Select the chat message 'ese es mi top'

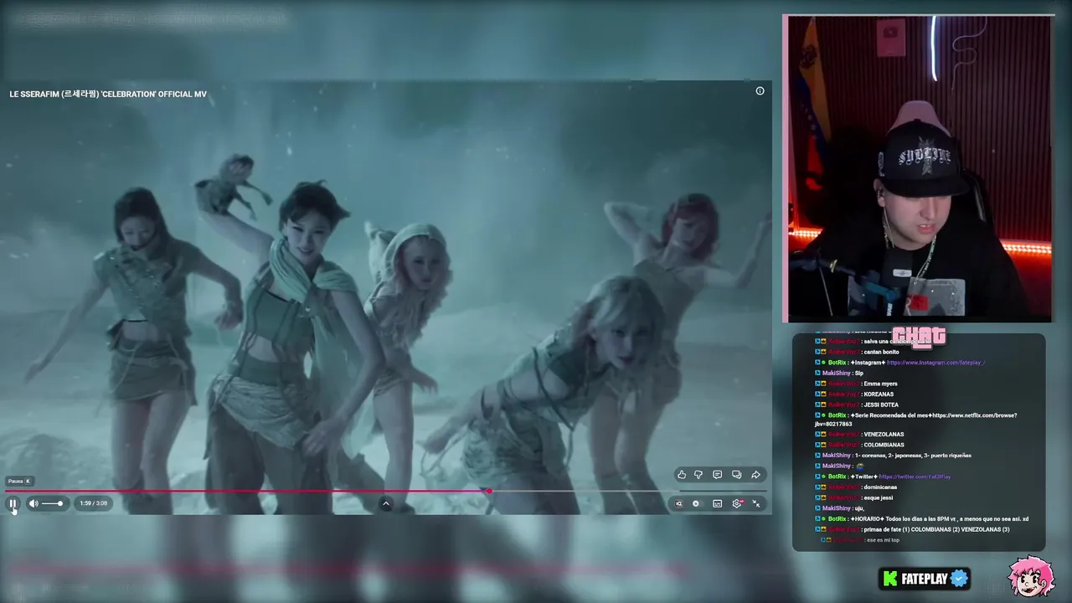[x=882, y=540]
